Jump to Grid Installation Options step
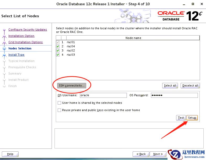This screenshot has height=160, width=206. pos(26,42)
